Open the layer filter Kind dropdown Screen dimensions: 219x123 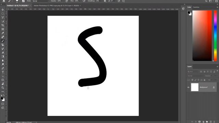(x=193, y=71)
